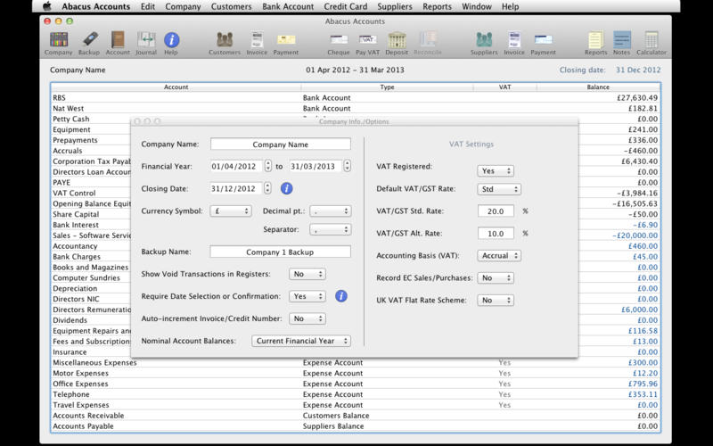Click the Closing Date stepper arrows
This screenshot has width=713, height=446.
[x=267, y=188]
